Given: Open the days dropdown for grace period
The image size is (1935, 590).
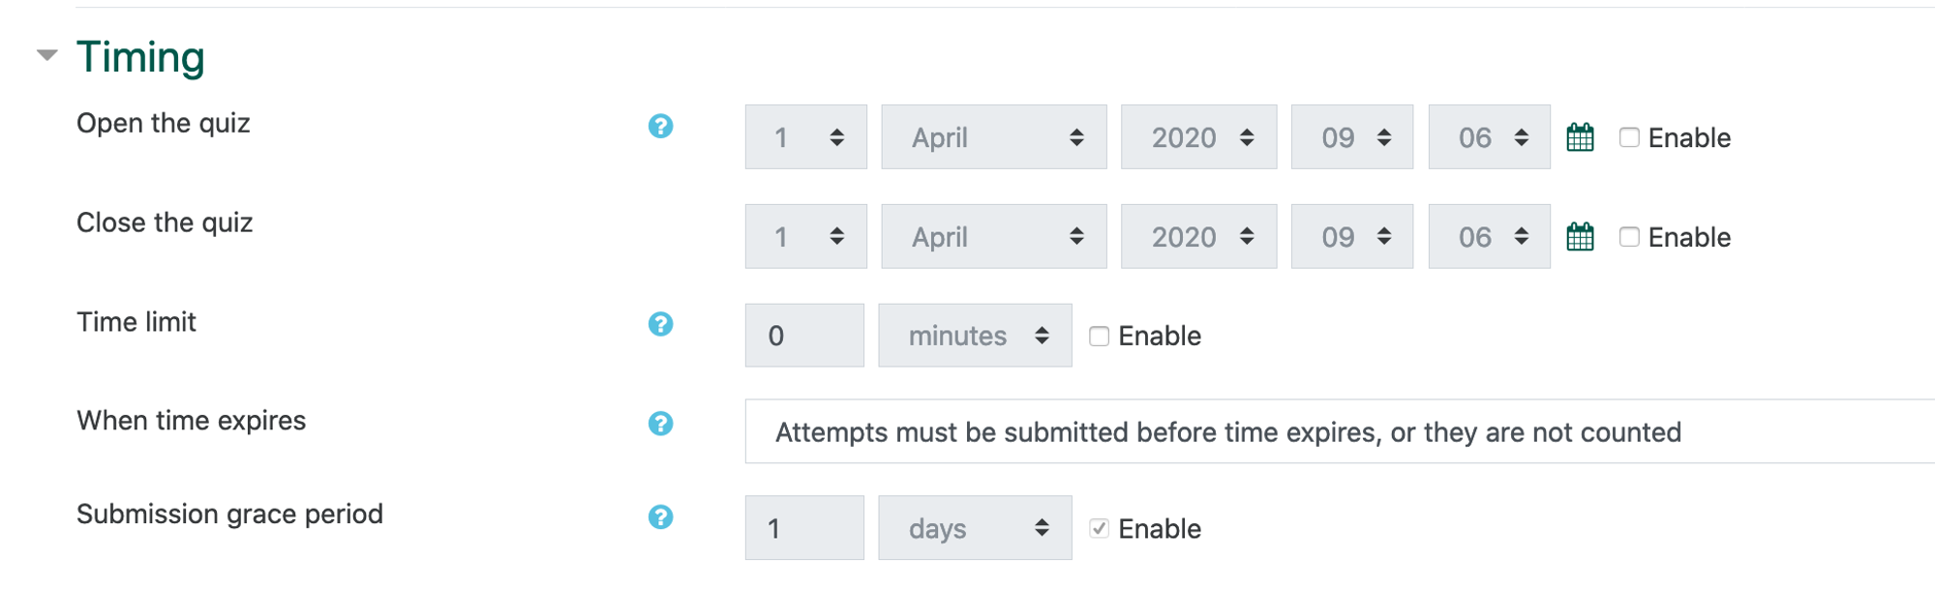Looking at the screenshot, I should coord(974,527).
